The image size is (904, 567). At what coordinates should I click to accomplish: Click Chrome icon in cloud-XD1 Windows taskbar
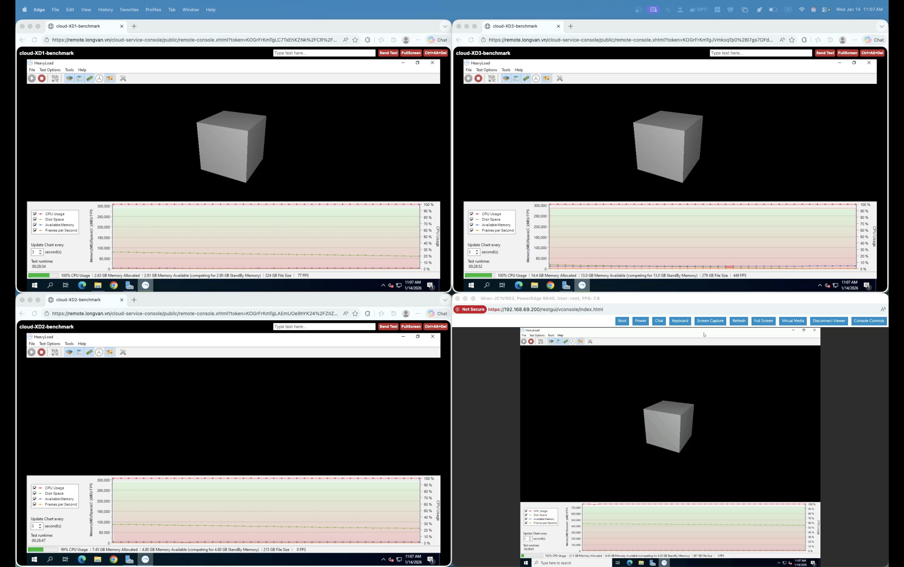point(113,285)
